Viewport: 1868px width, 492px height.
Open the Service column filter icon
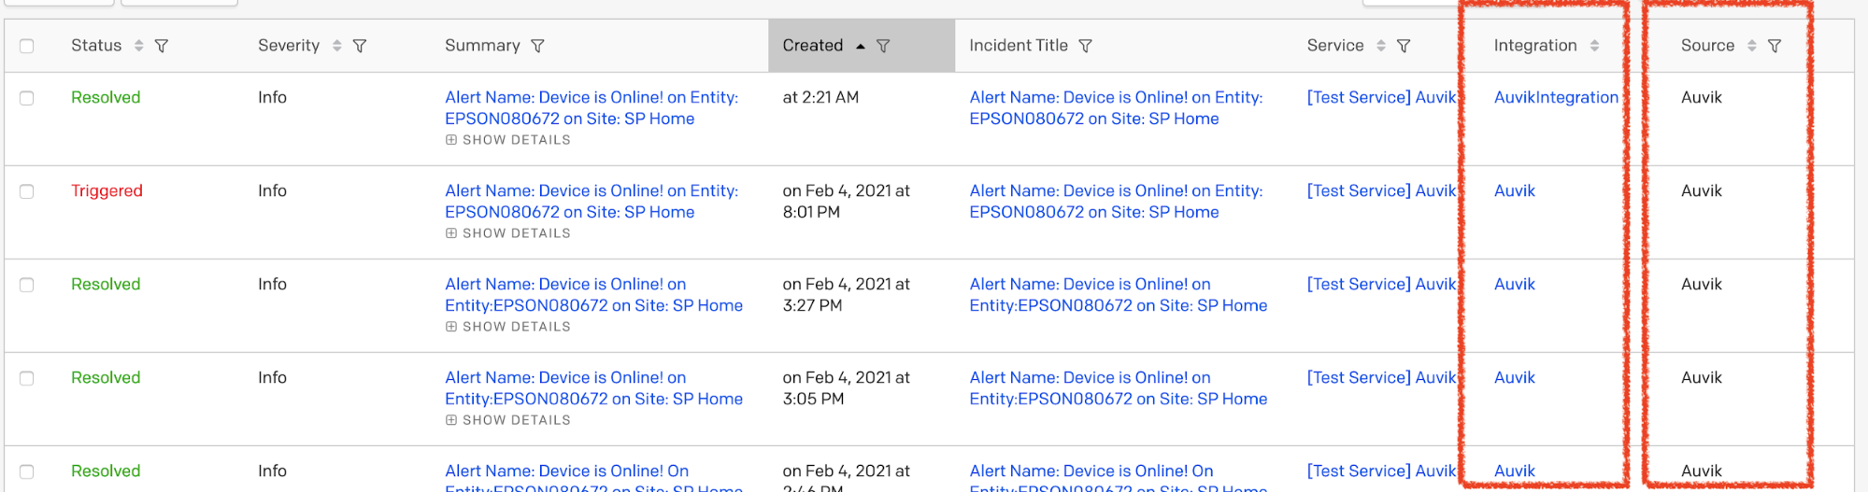(x=1404, y=46)
